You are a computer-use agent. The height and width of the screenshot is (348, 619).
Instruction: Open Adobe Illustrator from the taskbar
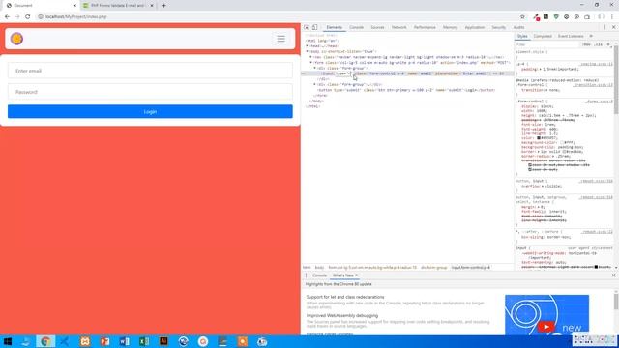(163, 341)
